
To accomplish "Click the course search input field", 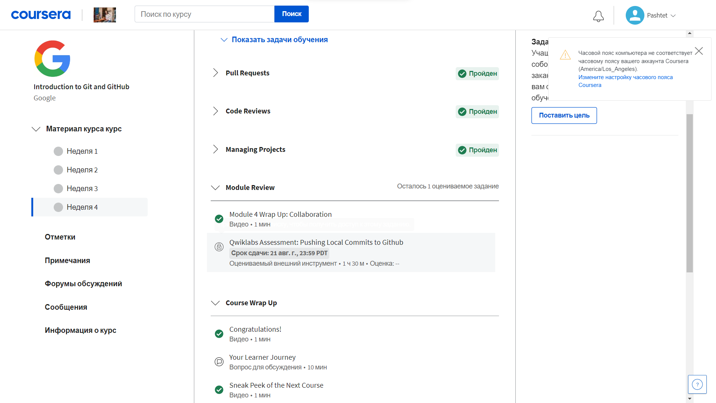I will pyautogui.click(x=204, y=14).
